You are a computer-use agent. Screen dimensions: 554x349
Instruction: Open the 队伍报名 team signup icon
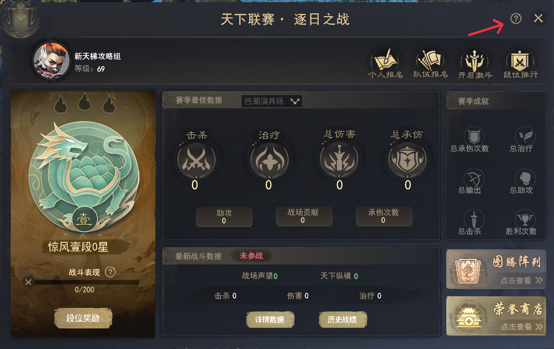430,64
